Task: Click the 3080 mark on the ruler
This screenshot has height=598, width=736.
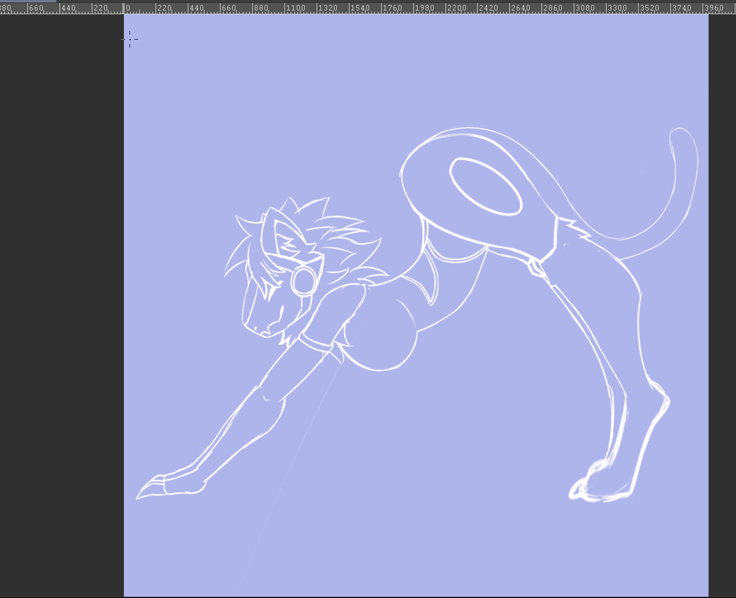Action: [x=585, y=8]
